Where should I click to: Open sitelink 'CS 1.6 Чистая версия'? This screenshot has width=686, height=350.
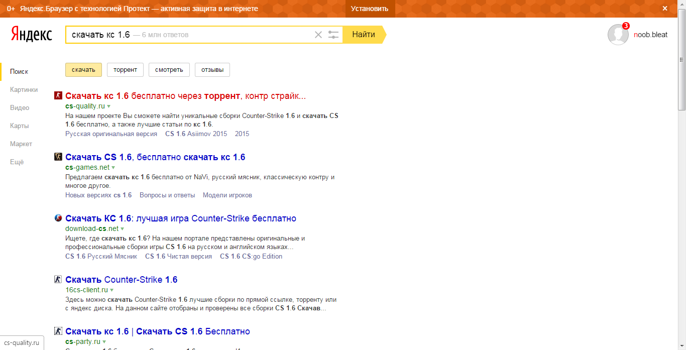coord(178,257)
